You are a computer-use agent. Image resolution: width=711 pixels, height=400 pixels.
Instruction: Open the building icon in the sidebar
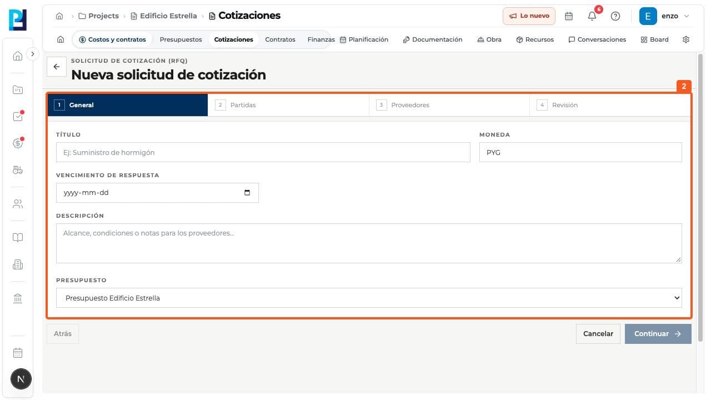tap(18, 265)
